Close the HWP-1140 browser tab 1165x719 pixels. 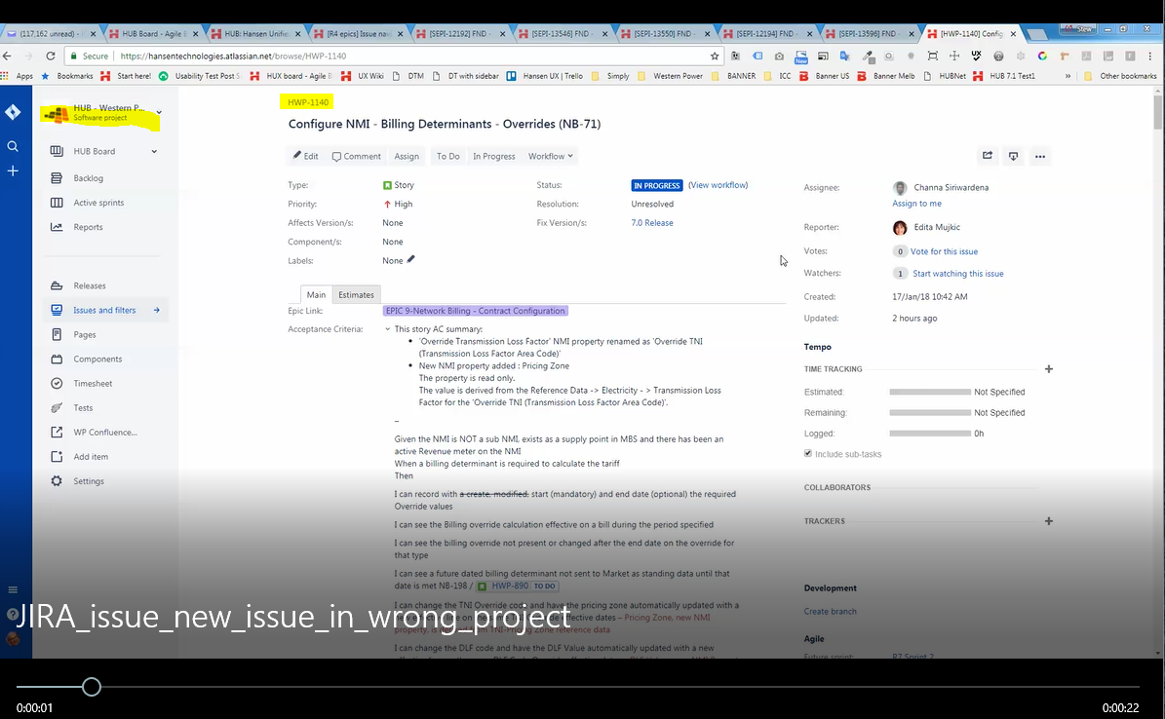(x=1013, y=33)
